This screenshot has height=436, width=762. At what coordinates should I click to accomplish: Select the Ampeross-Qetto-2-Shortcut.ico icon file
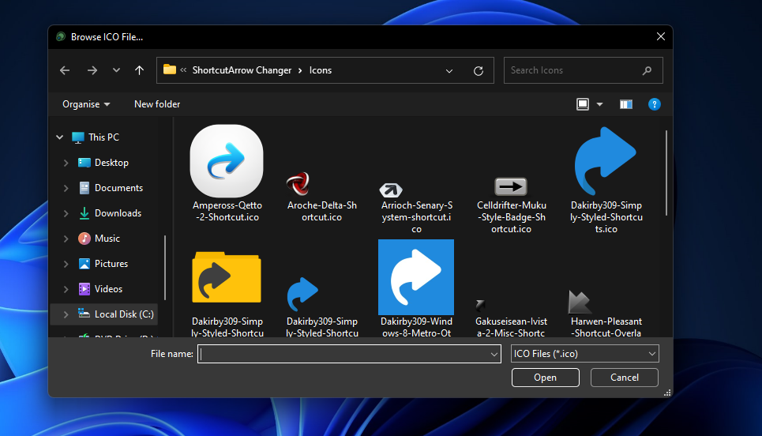(226, 163)
